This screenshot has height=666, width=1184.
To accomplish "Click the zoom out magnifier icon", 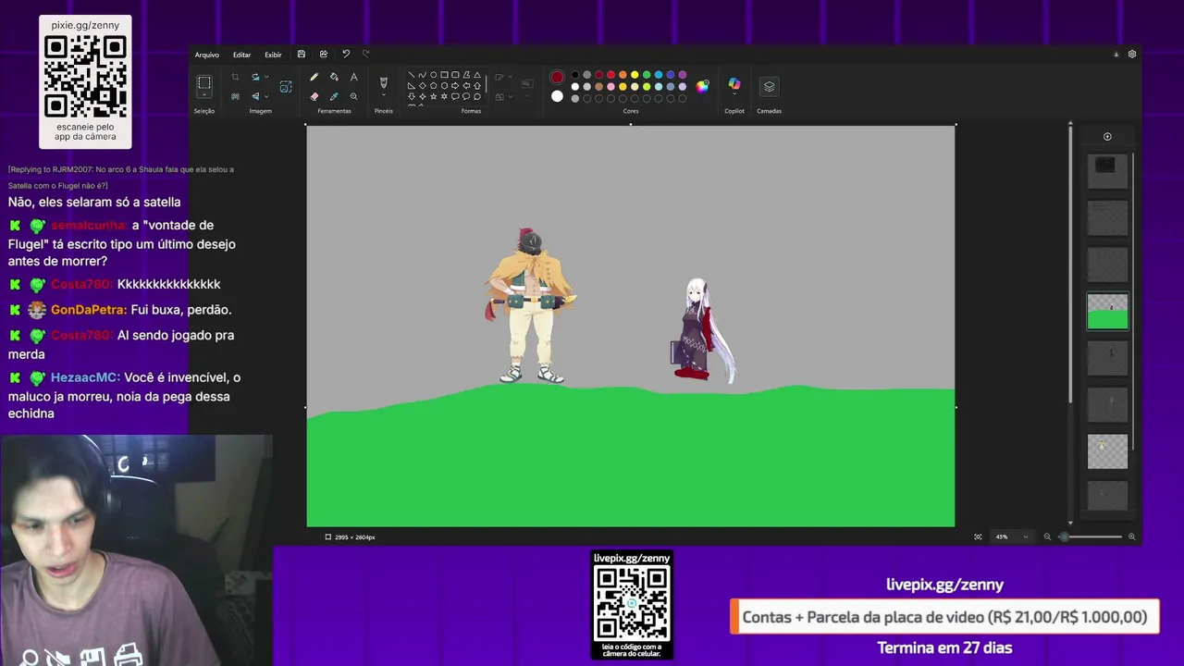I will [1047, 536].
